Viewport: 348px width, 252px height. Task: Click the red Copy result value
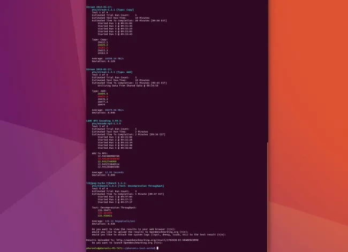click(103, 48)
